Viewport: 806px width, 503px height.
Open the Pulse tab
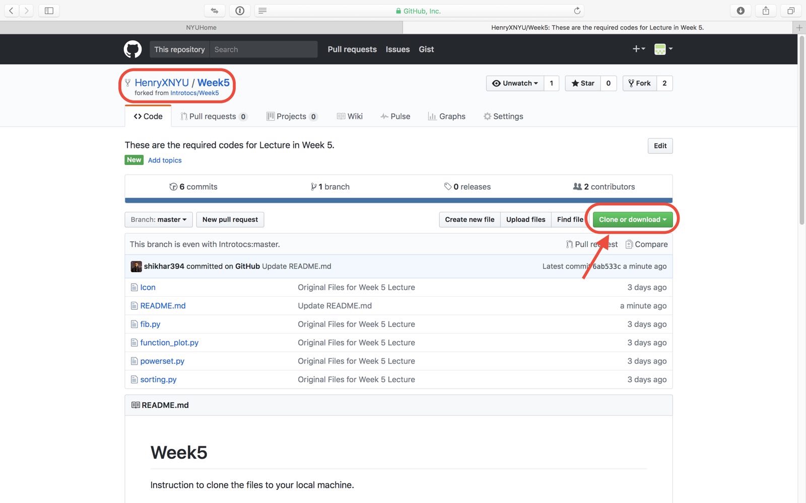tap(395, 116)
